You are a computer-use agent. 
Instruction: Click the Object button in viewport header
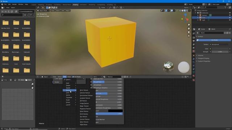coord(68,10)
